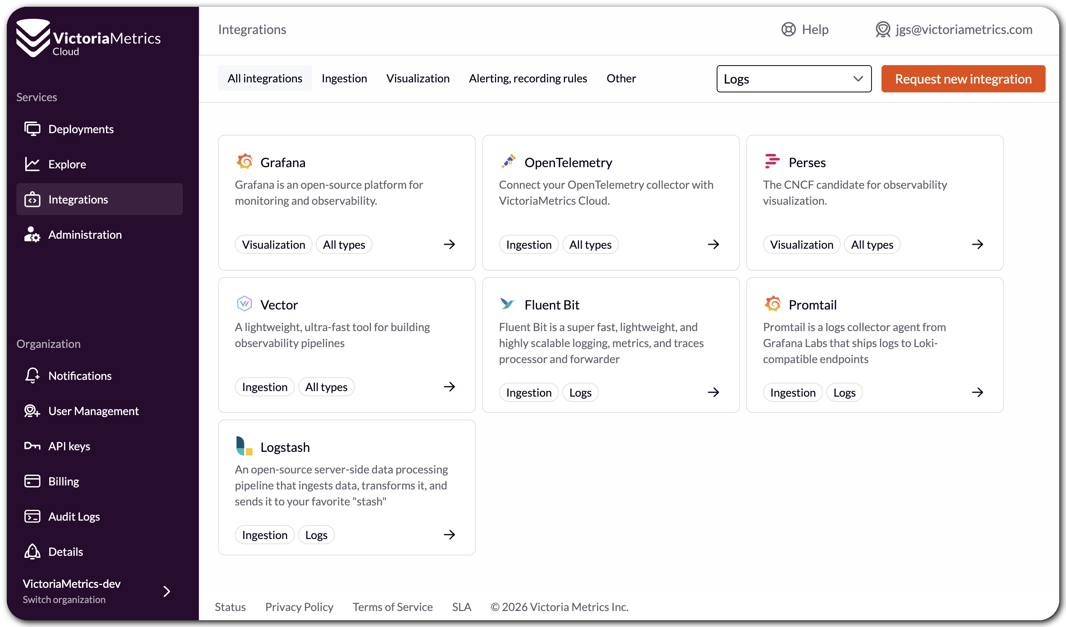The image size is (1066, 627).
Task: Expand the VictoriaMetrics-dev organization switcher chevron
Action: pyautogui.click(x=167, y=591)
